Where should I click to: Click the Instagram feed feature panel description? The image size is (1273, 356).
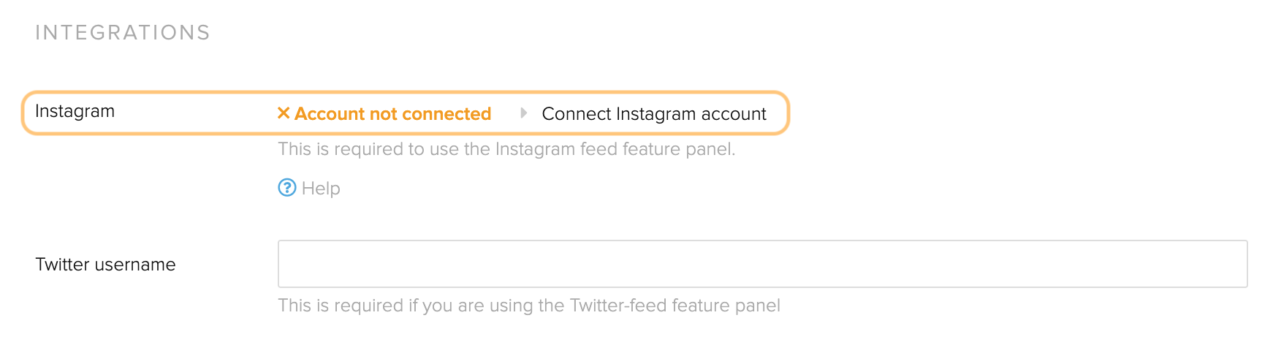pyautogui.click(x=506, y=149)
